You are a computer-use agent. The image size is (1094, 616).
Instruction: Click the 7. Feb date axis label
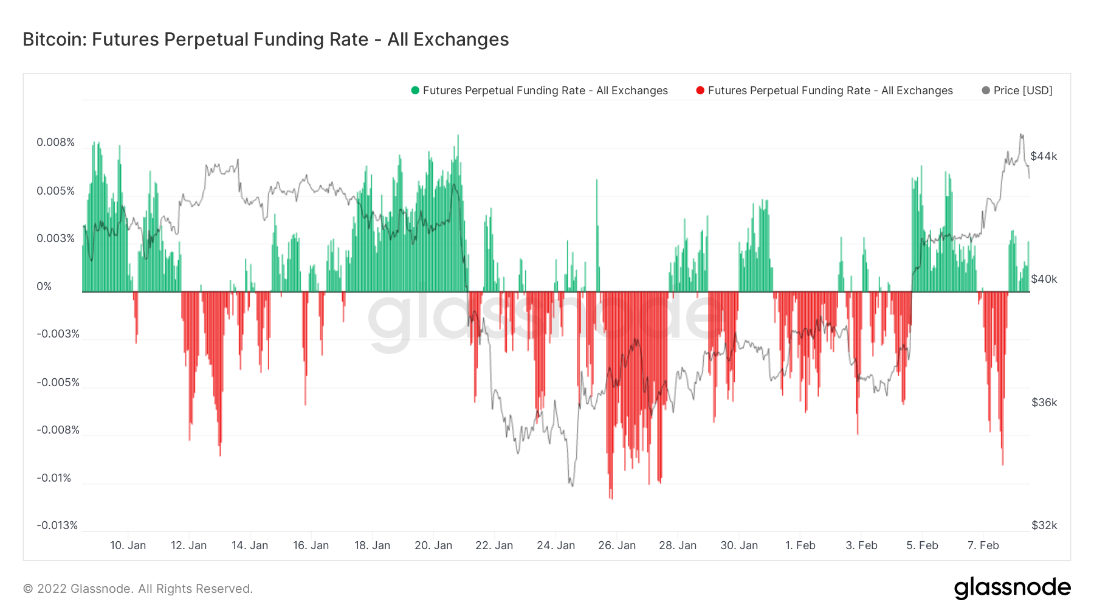point(983,545)
